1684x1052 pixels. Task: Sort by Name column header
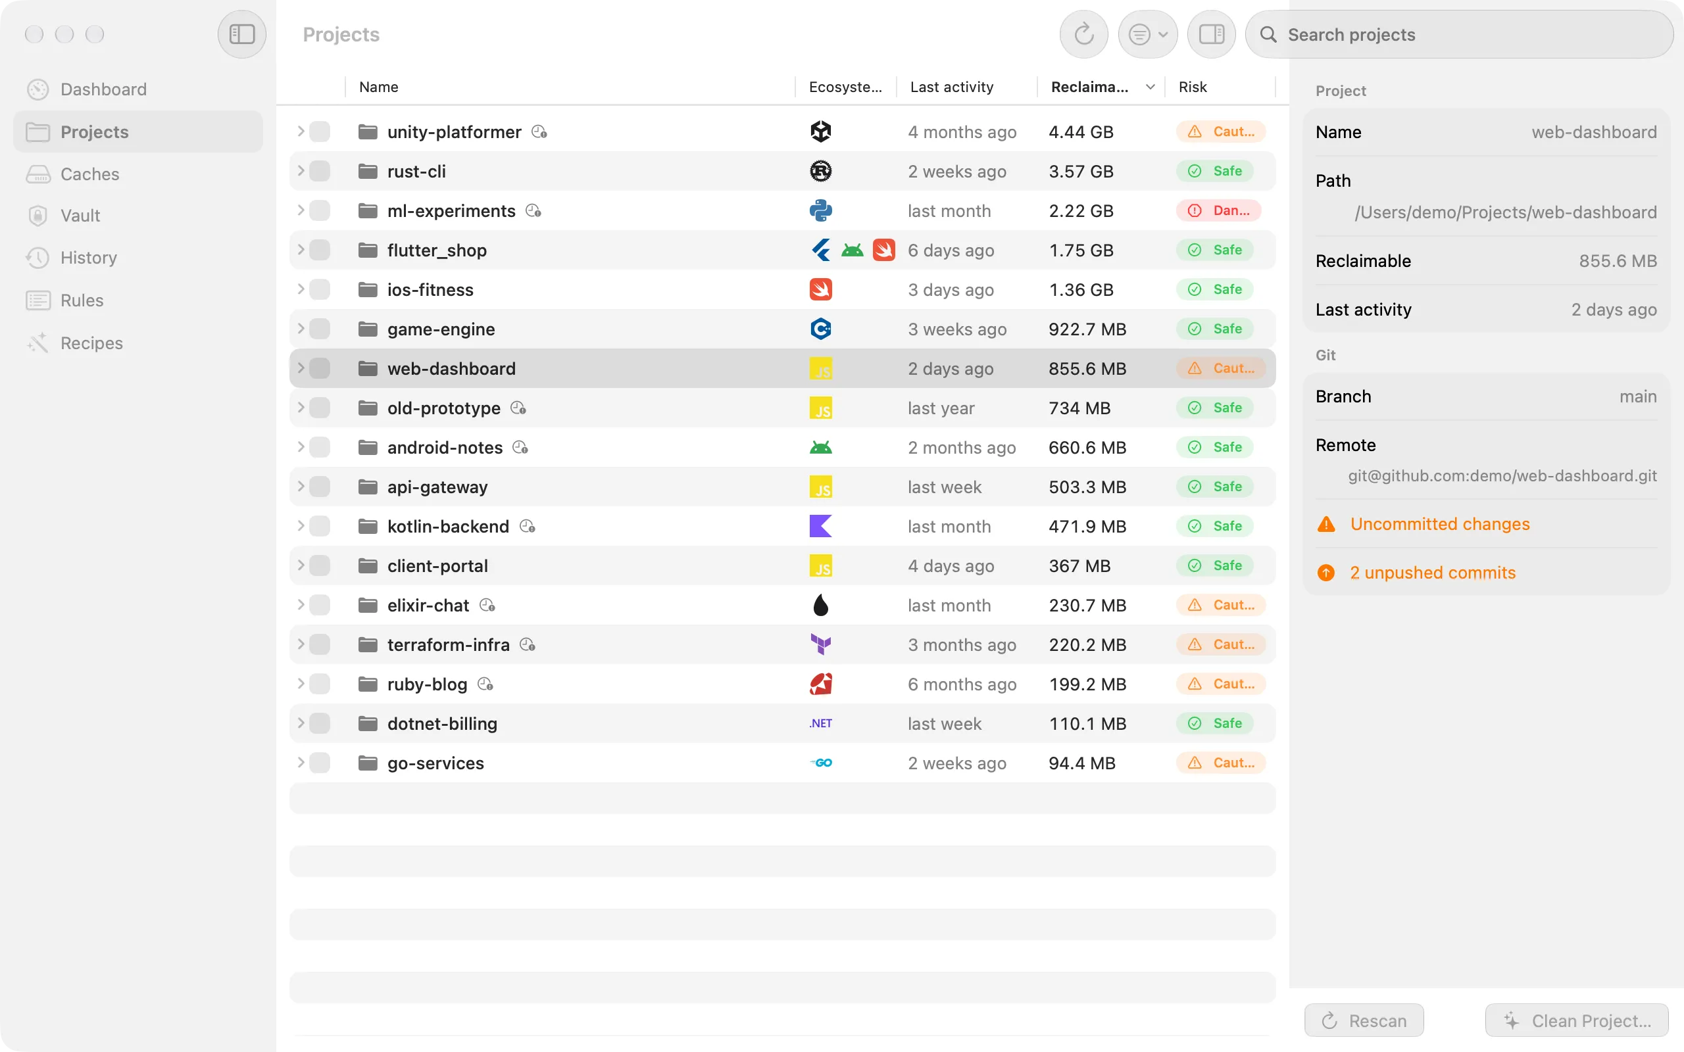(x=570, y=87)
